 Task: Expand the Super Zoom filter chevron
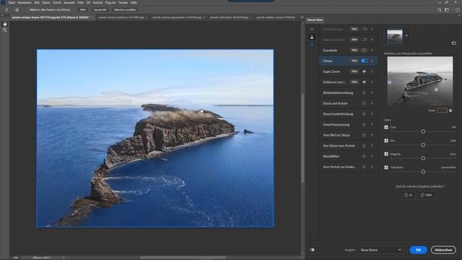[x=372, y=71]
